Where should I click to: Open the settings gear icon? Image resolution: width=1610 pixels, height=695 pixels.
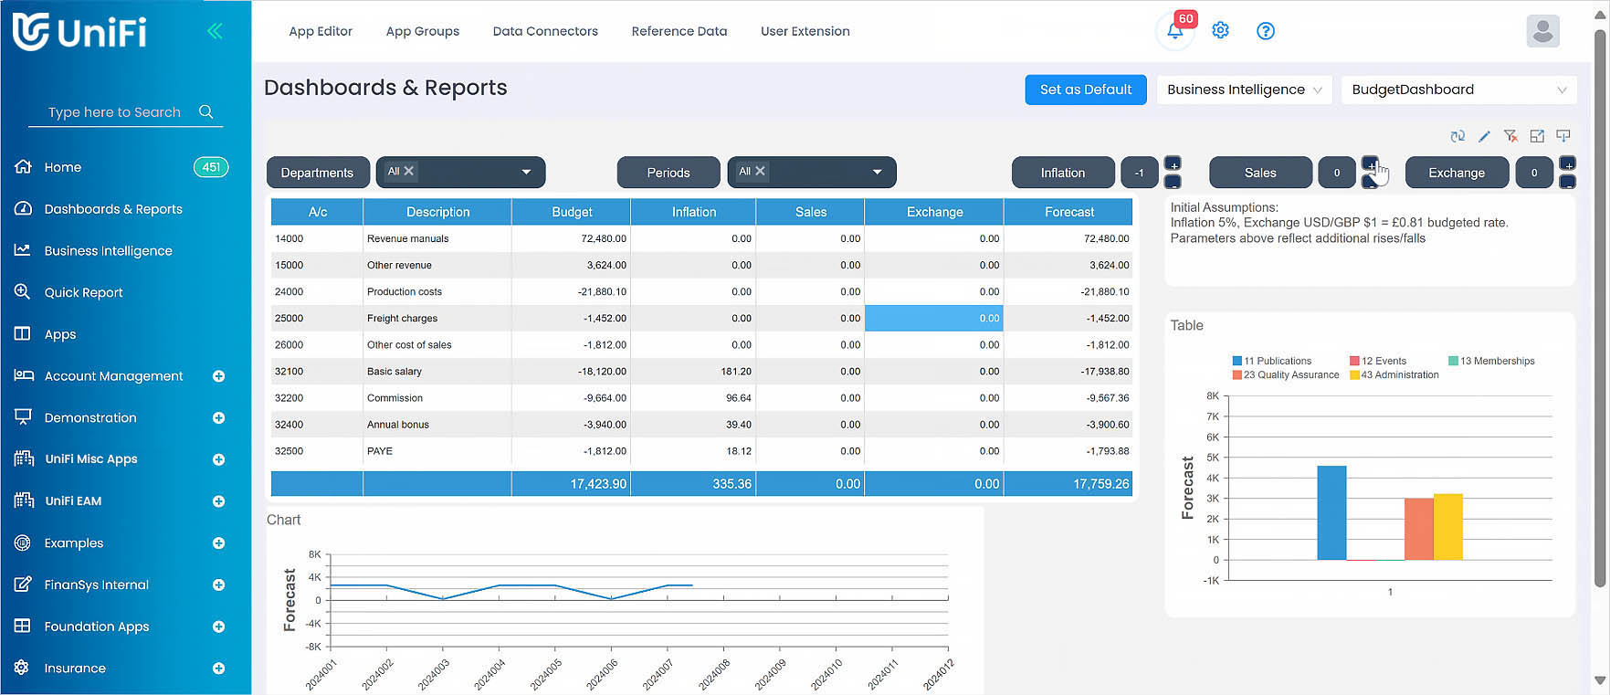[1220, 31]
